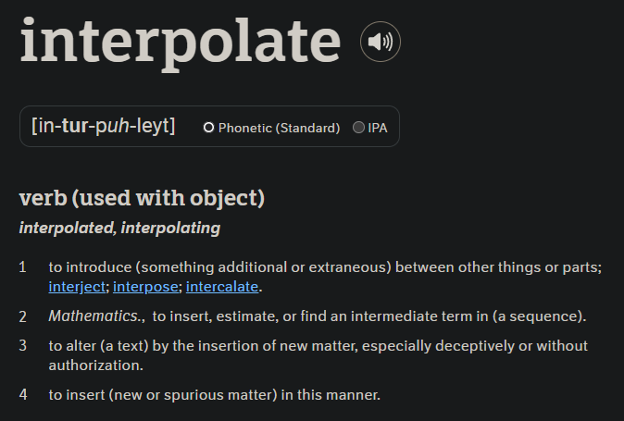This screenshot has height=421, width=624.
Task: Select the Phonetic (Standard) radio button
Action: (x=209, y=128)
